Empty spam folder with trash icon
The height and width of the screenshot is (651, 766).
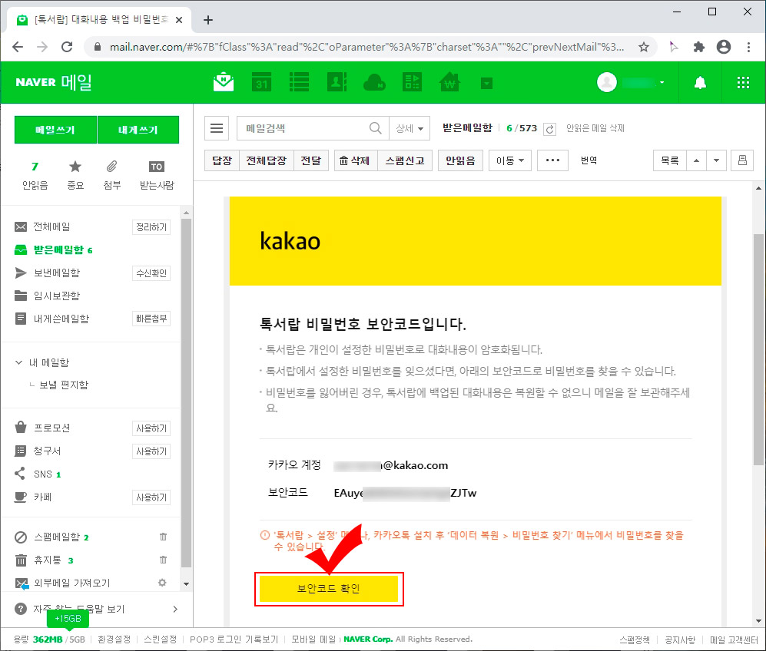[163, 537]
